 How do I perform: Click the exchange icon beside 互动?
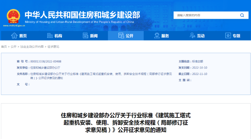click(193, 35)
